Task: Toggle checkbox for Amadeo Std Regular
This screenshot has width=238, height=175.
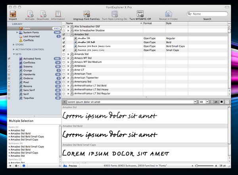Action: point(64,38)
